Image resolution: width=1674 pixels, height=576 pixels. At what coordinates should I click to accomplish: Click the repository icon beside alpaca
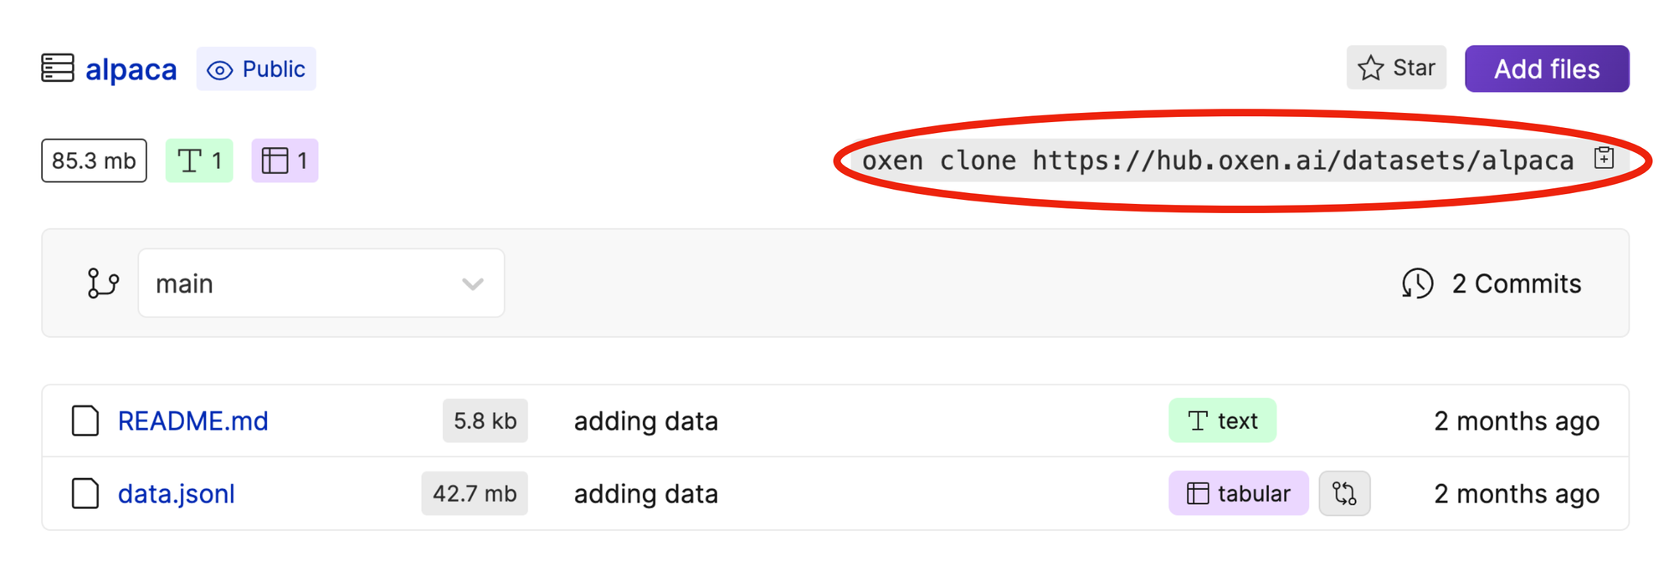[58, 69]
